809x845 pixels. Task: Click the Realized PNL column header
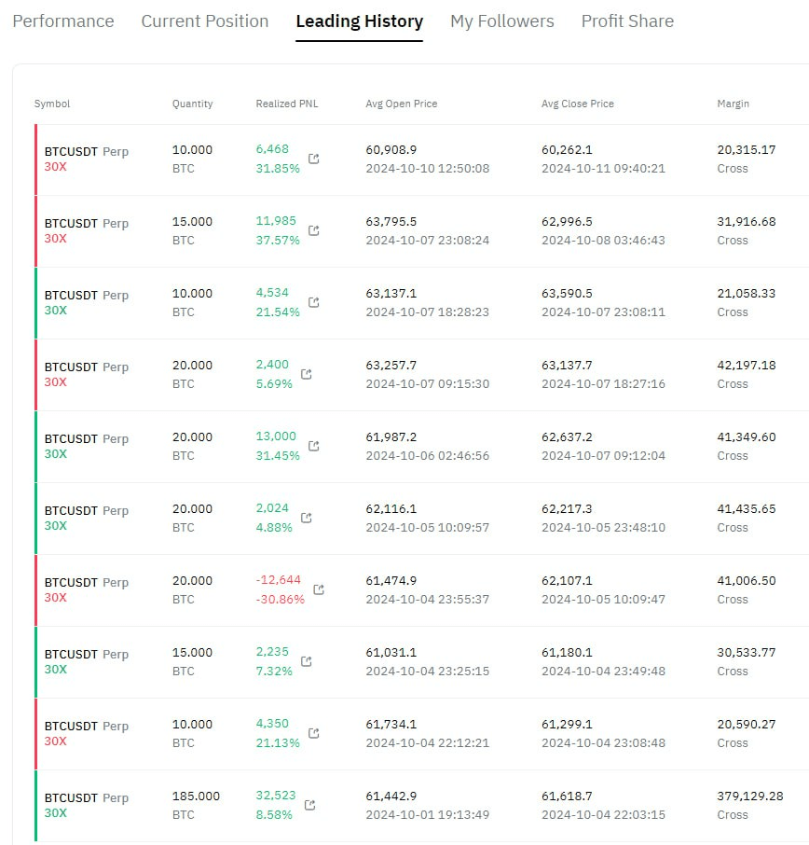(286, 104)
